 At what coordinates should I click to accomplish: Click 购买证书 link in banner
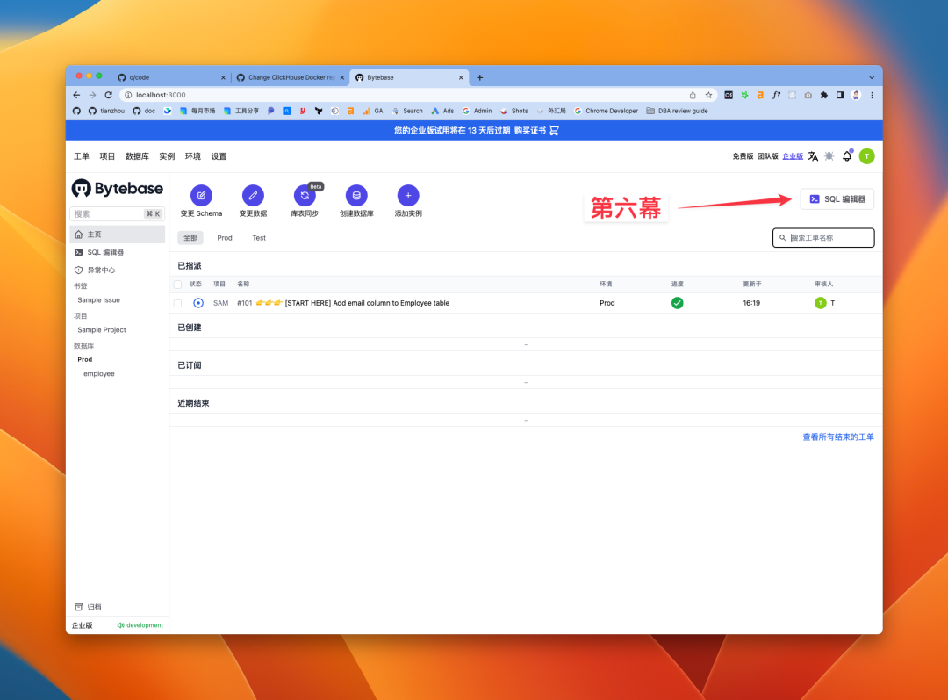coord(530,131)
